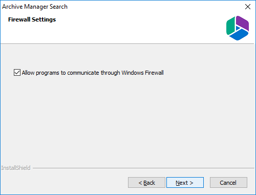Toggle via the 'Allow programs to communicate' label
The width and height of the screenshot is (256, 195).
93,73
